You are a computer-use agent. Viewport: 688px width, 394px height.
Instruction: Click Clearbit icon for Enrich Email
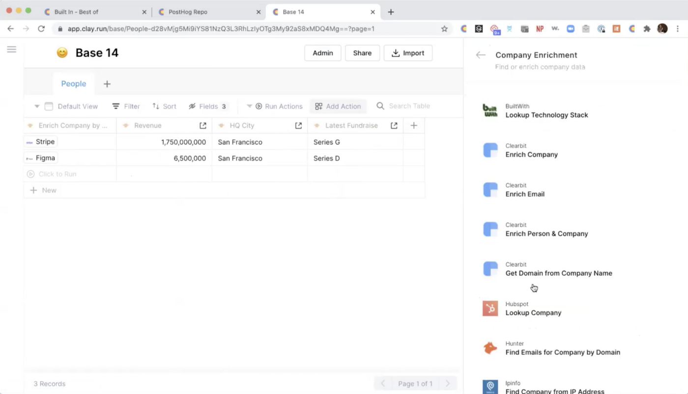[490, 190]
